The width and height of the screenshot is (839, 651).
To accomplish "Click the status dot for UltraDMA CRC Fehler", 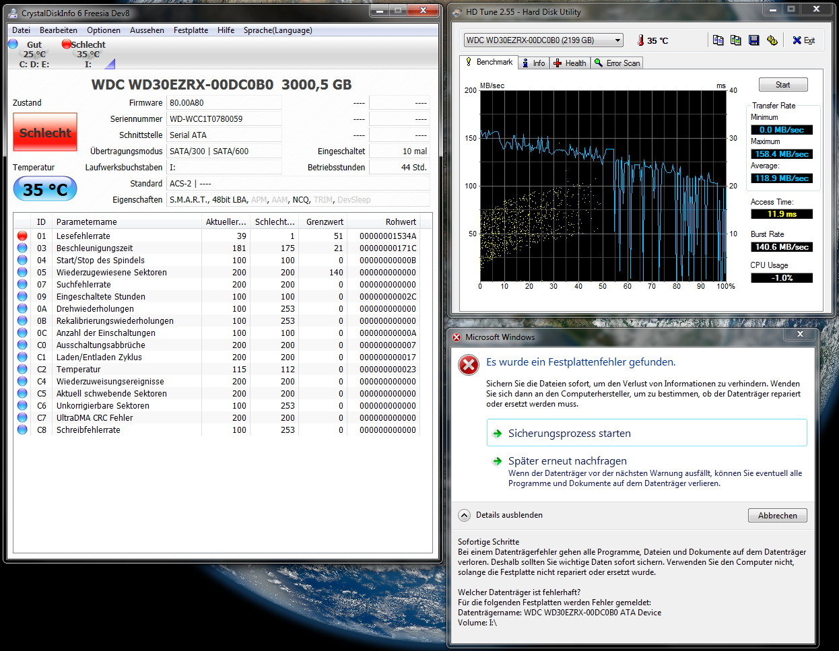I will (x=22, y=418).
